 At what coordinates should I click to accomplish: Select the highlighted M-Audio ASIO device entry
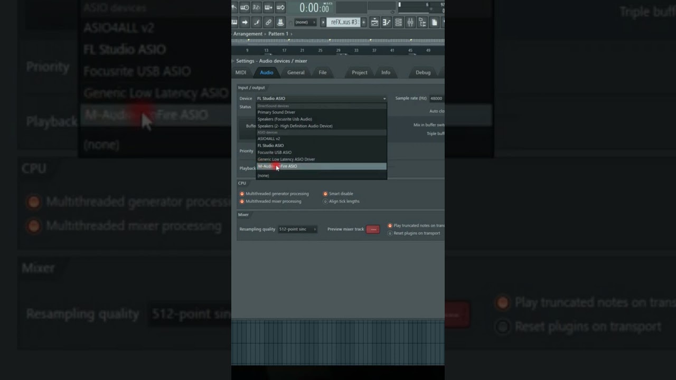pyautogui.click(x=322, y=166)
